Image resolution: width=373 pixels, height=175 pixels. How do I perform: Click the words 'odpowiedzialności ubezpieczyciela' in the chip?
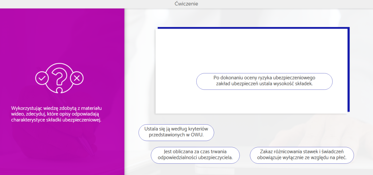point(195,158)
